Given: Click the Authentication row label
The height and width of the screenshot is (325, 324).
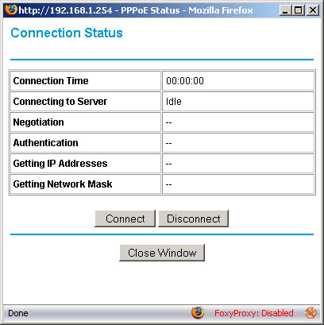Looking at the screenshot, I should [46, 143].
